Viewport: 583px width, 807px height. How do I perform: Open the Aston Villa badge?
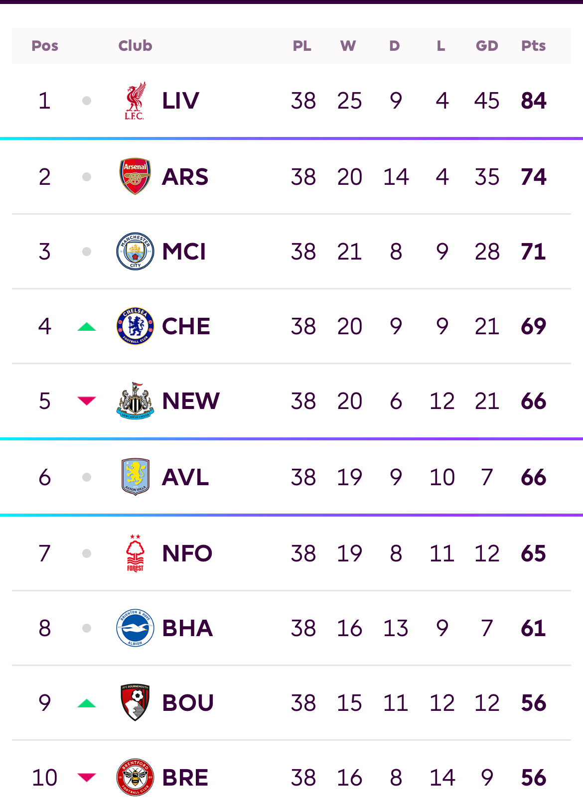click(x=135, y=477)
